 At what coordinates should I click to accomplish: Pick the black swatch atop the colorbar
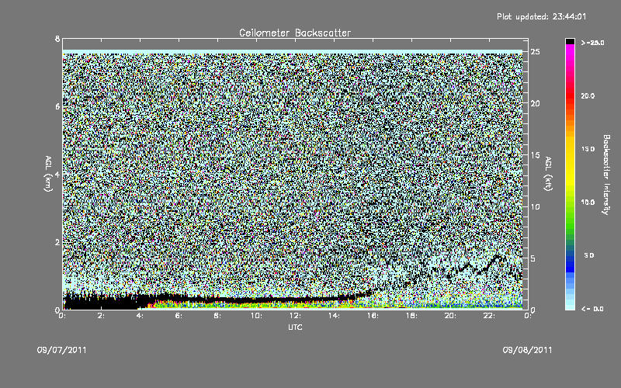coord(570,41)
